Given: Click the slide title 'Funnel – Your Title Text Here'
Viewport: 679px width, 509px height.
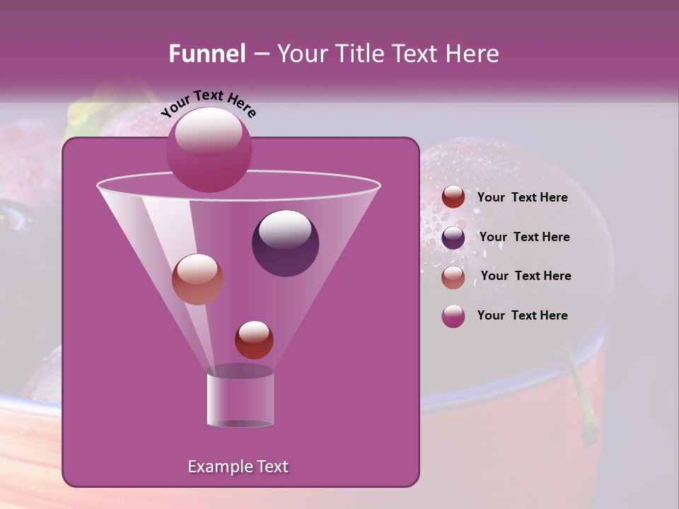Looking at the screenshot, I should point(333,53).
